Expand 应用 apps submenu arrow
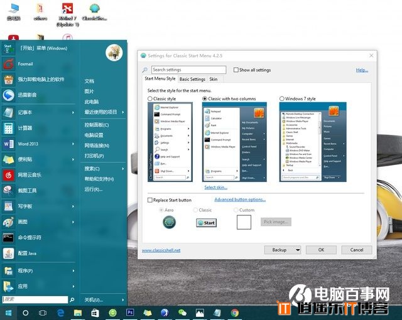402x320 pixels. [x=73, y=287]
